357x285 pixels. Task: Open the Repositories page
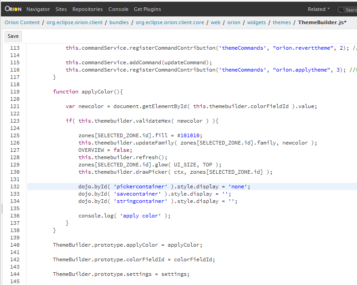87,9
